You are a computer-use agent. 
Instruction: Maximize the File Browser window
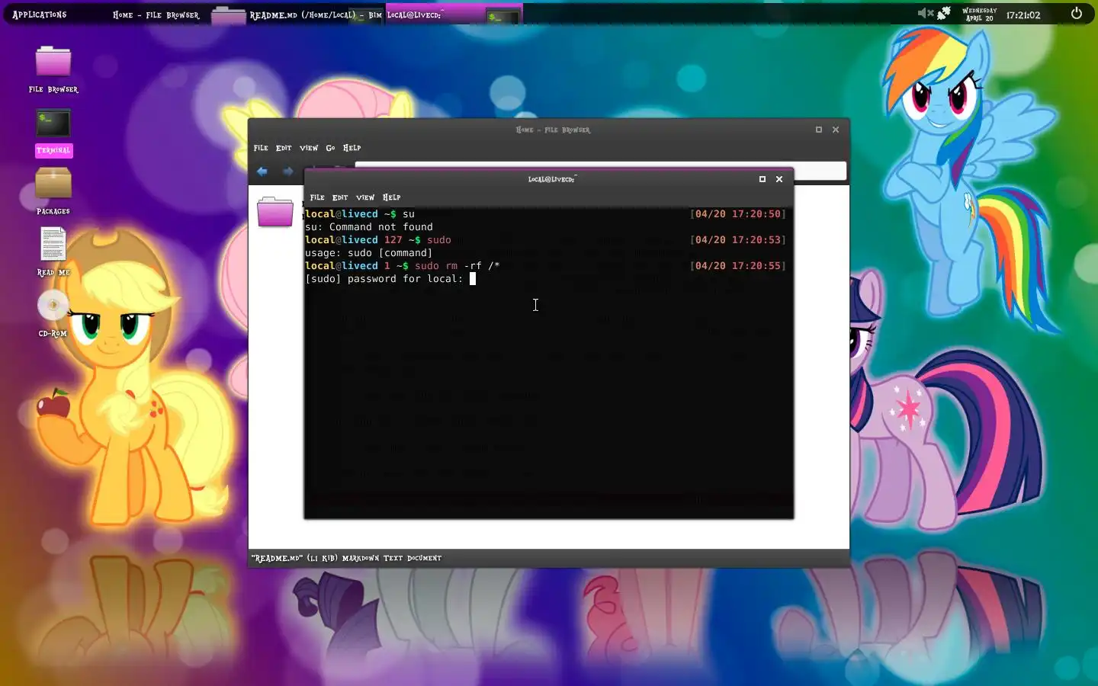[819, 130]
